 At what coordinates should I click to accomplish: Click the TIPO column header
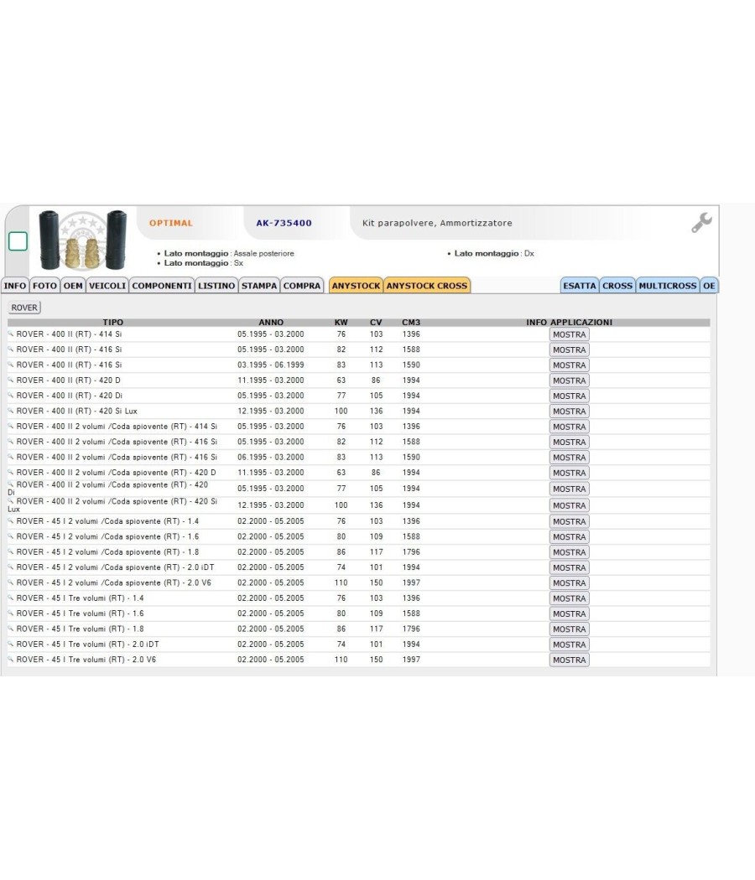click(113, 322)
